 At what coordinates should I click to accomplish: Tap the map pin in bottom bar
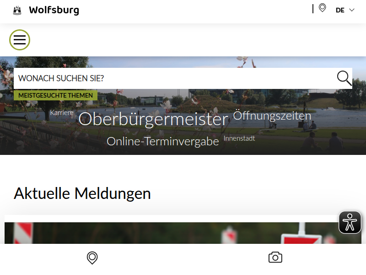point(92,258)
